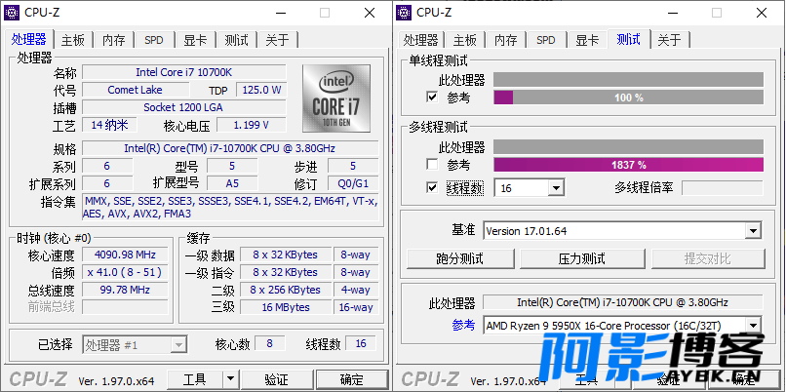This screenshot has height=392, width=786.
Task: Click the 14 纳米 process value
Action: tap(109, 125)
